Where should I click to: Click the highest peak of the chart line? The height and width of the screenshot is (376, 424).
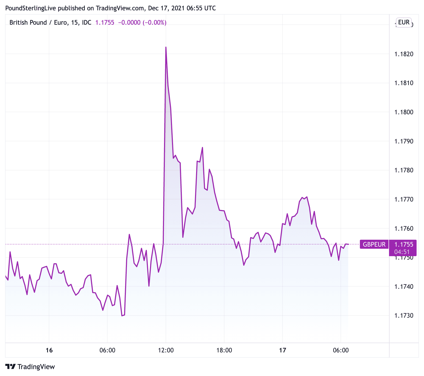[x=166, y=47]
